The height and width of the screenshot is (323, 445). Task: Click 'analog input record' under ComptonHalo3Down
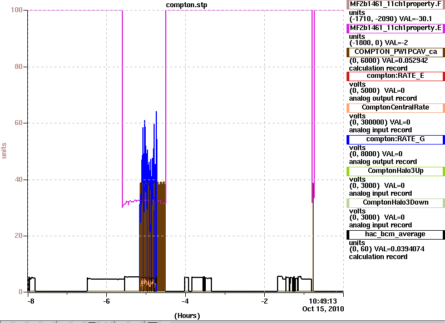(x=380, y=226)
